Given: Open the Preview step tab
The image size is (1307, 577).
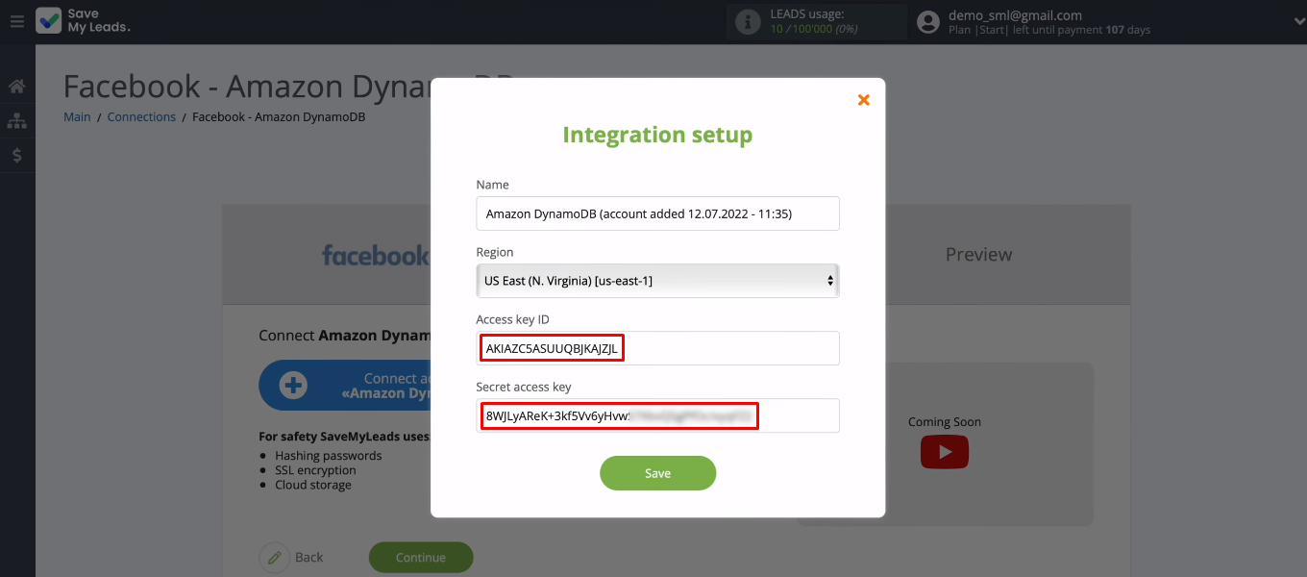Looking at the screenshot, I should (978, 255).
